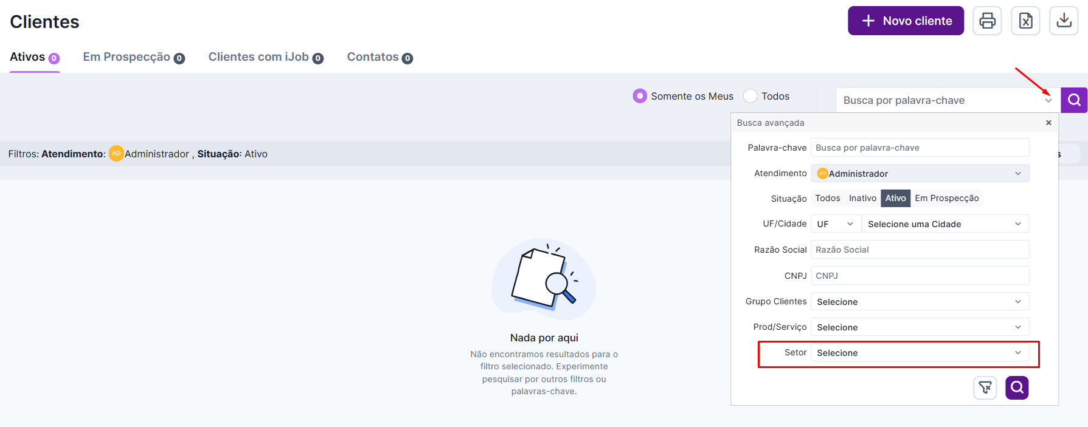Select the Todos radio button
This screenshot has width=1088, height=427.
pyautogui.click(x=750, y=96)
